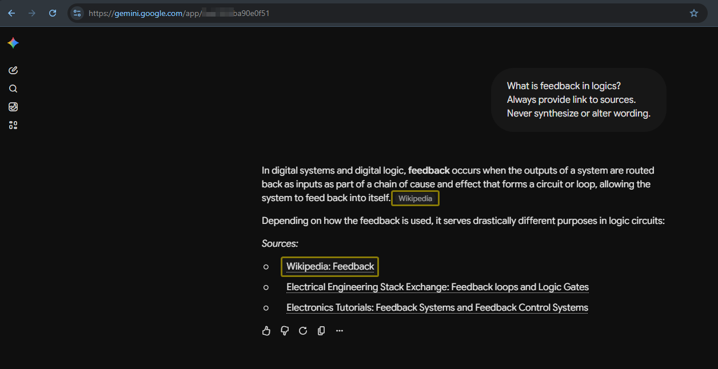
Task: Open site information icon in address bar
Action: point(77,13)
